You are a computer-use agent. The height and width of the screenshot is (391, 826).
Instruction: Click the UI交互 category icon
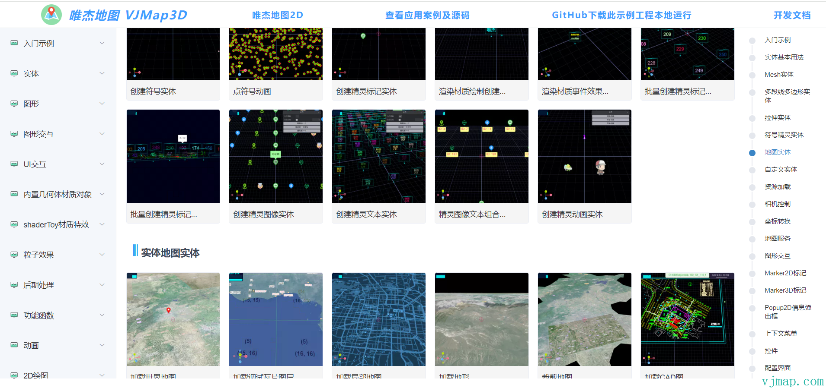coord(14,164)
